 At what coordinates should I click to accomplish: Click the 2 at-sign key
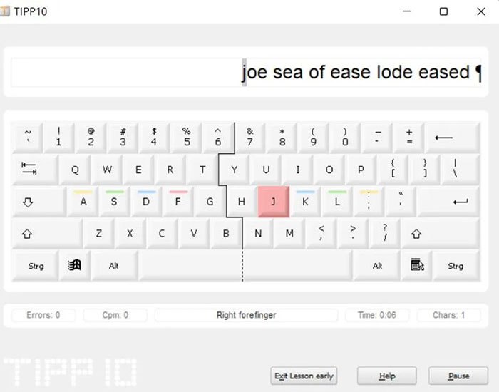91,138
